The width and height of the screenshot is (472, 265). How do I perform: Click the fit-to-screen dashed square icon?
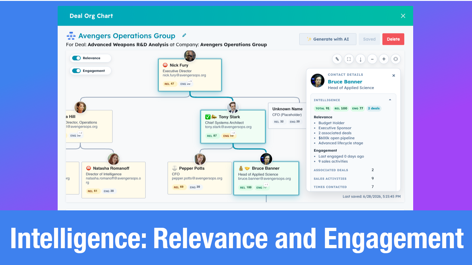tap(349, 59)
